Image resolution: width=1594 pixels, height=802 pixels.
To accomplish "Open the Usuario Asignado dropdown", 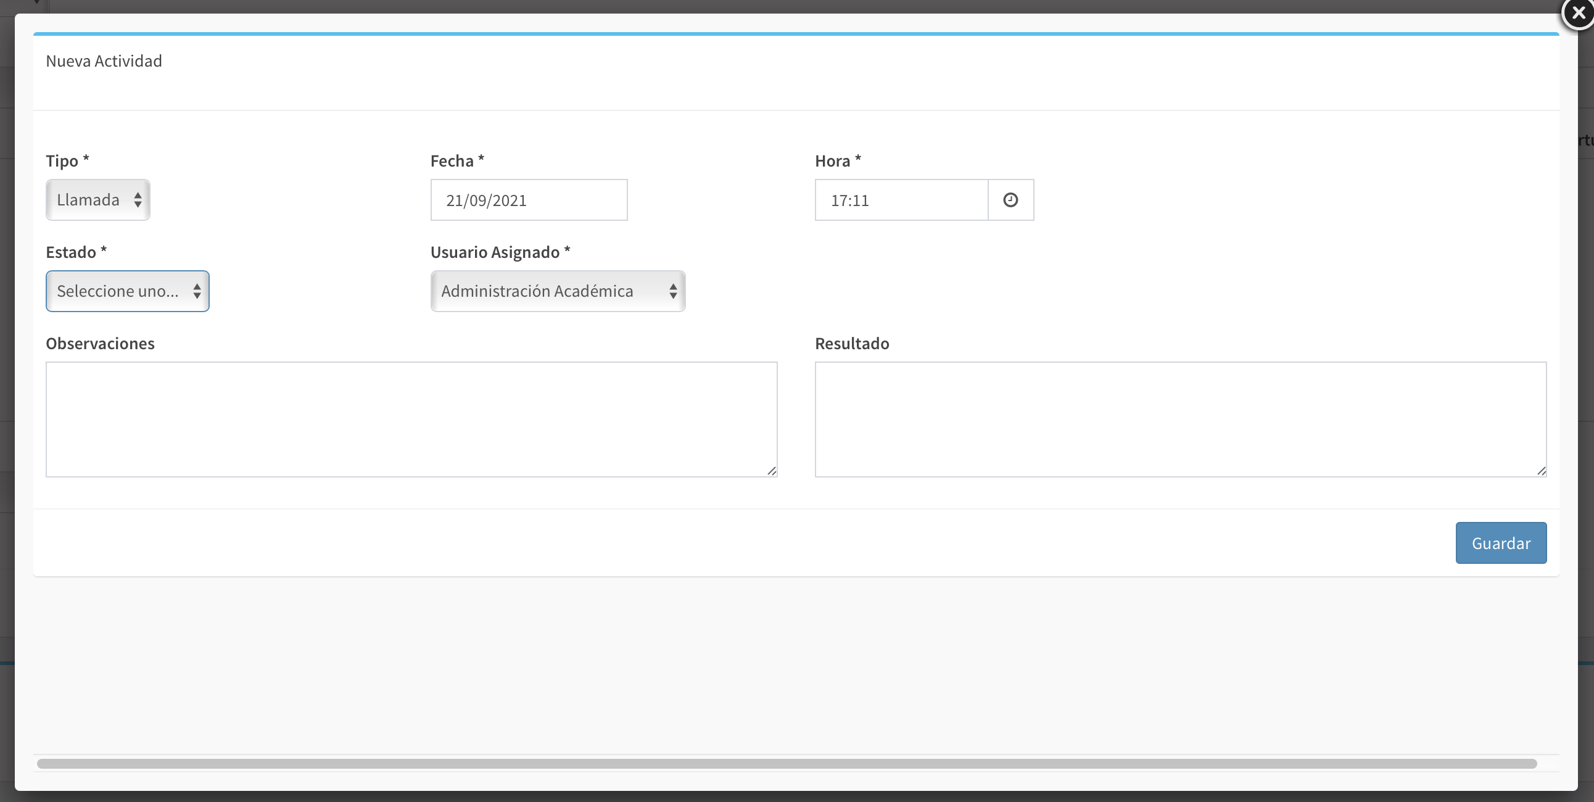I will [558, 291].
